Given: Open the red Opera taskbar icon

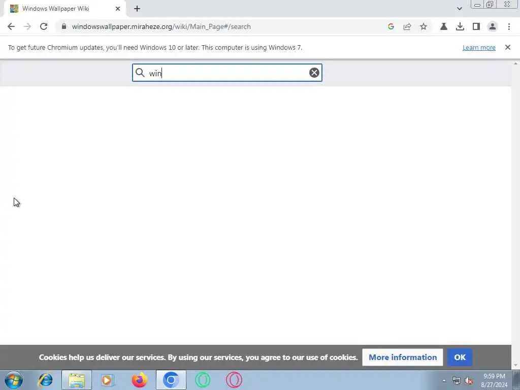Looking at the screenshot, I should coord(234,380).
